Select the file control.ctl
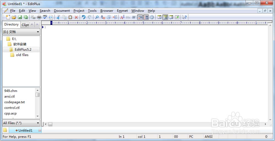The image size is (275, 141). 12,108
